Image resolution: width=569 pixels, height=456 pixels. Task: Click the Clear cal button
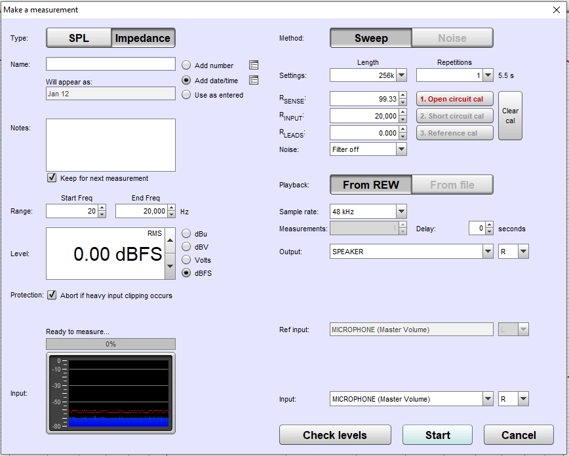510,116
